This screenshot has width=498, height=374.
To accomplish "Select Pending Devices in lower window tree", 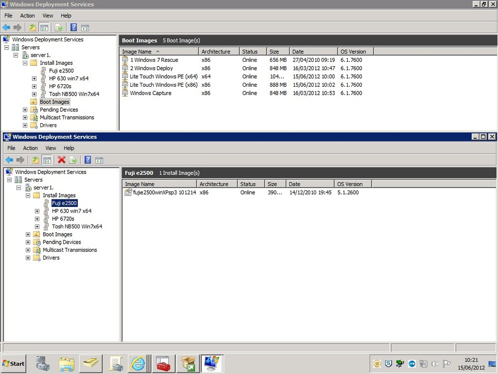I will pyautogui.click(x=62, y=242).
